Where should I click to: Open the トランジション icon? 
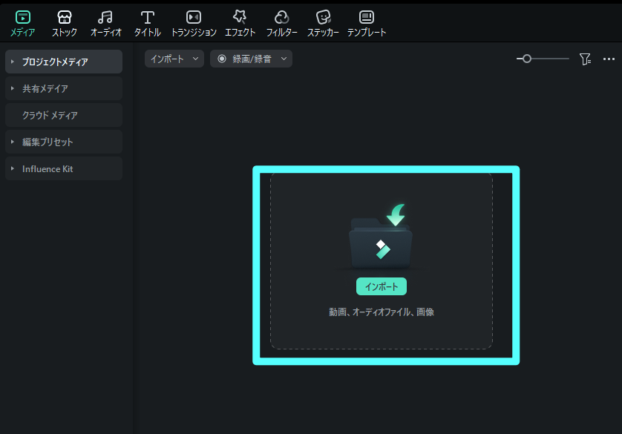[x=193, y=17]
